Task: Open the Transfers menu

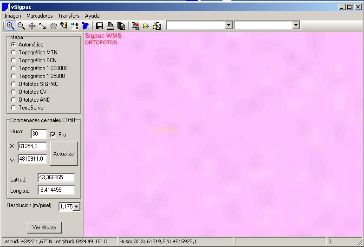Action: tap(69, 16)
